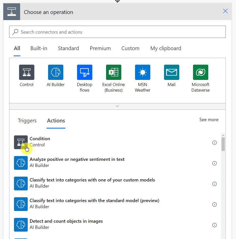Switch to the Standard tab
Screen dimensions: 236x239
click(x=68, y=48)
